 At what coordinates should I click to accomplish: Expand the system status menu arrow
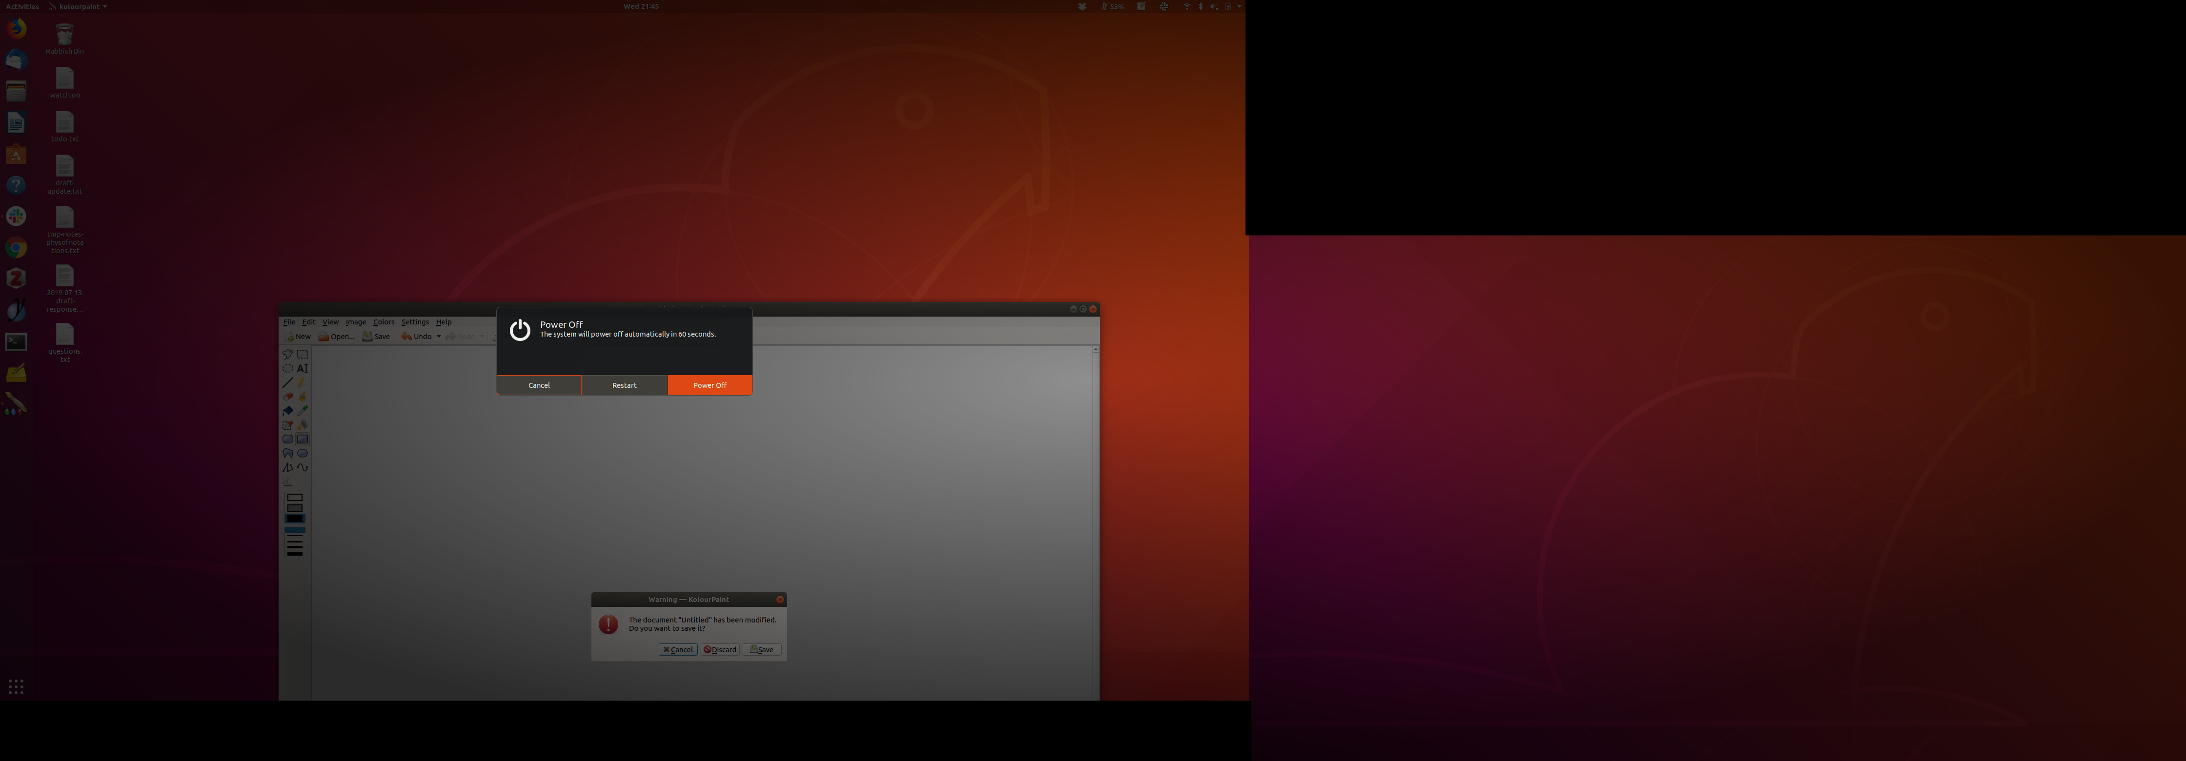pyautogui.click(x=1239, y=6)
